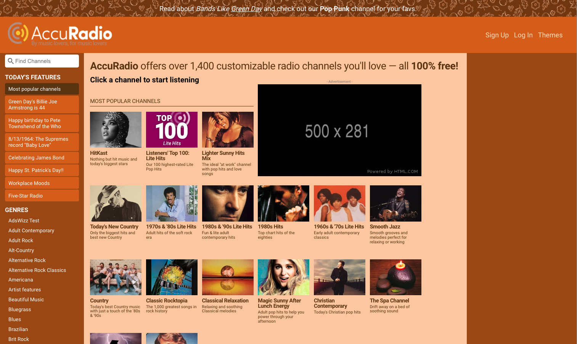The image size is (577, 344).
Task: Open Today's New Country title link
Action: pyautogui.click(x=114, y=227)
